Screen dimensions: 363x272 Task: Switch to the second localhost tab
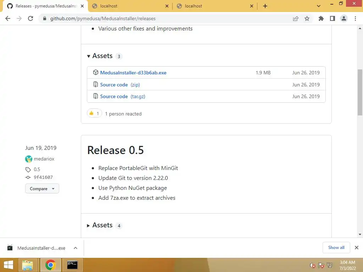coord(215,6)
